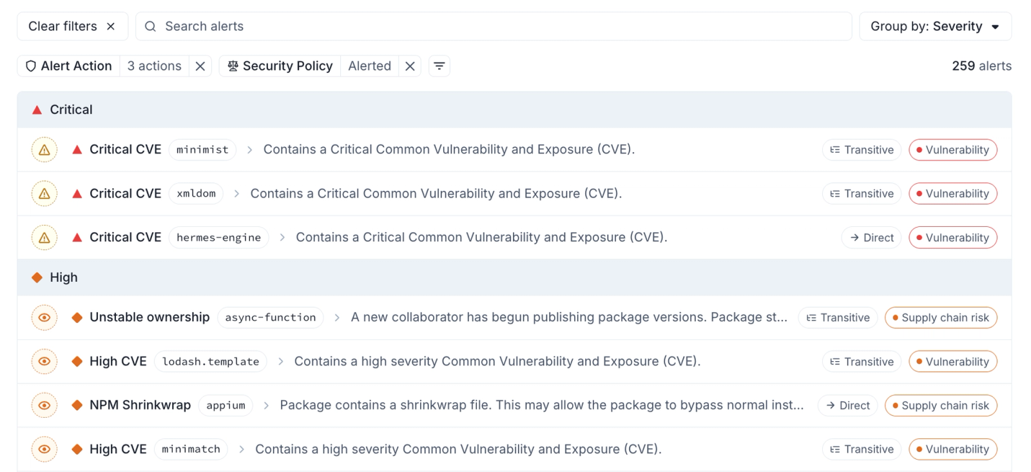
Task: Click Transitive badge on minimatch row
Action: click(862, 449)
